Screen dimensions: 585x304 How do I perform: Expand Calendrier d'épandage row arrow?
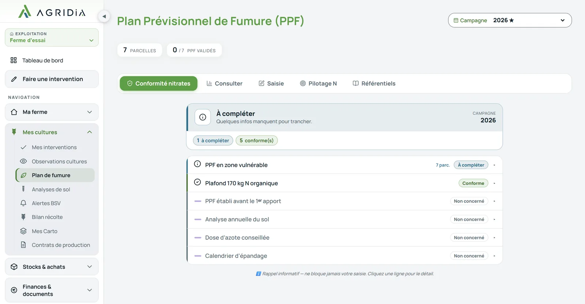click(x=494, y=256)
